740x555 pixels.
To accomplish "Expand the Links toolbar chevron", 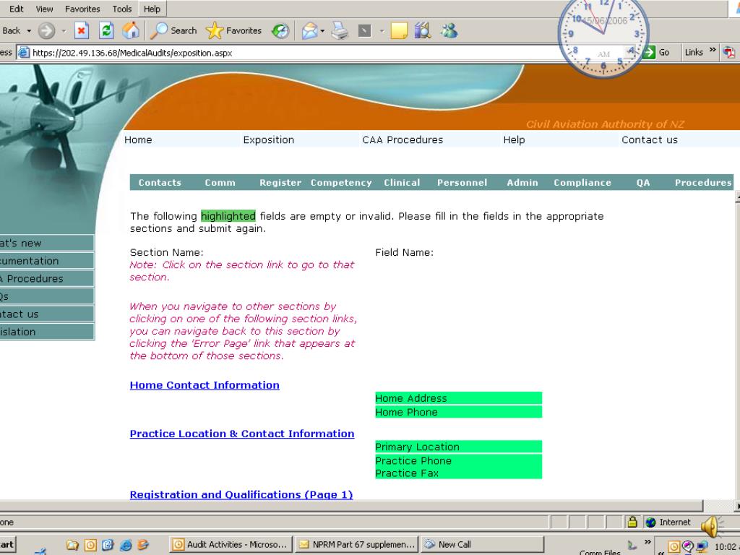I will pyautogui.click(x=713, y=50).
